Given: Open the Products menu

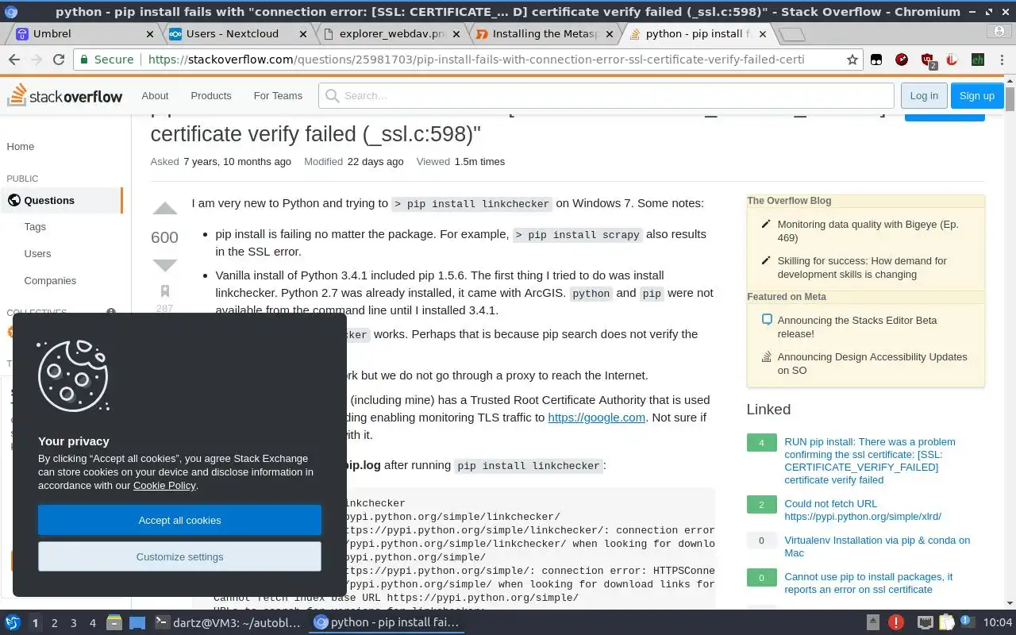Looking at the screenshot, I should click(x=211, y=95).
